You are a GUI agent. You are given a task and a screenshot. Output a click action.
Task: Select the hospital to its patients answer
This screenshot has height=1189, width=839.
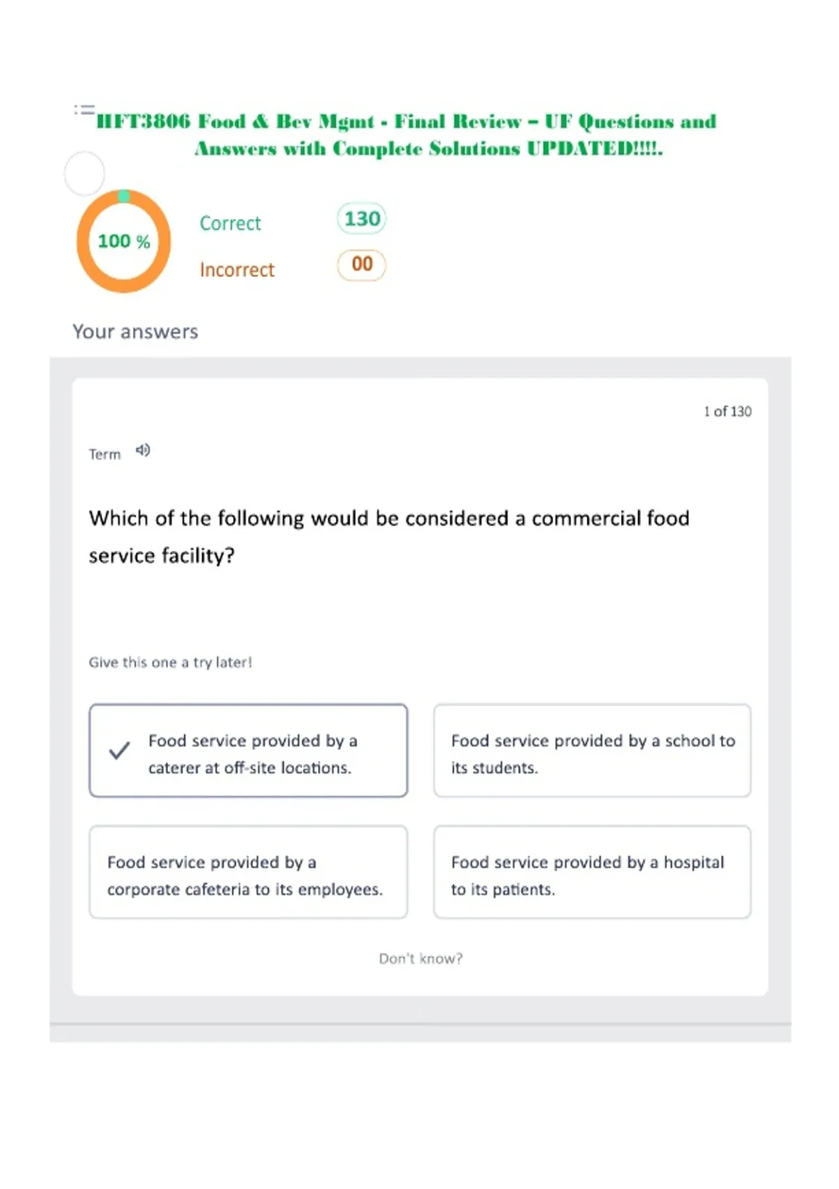pyautogui.click(x=592, y=872)
